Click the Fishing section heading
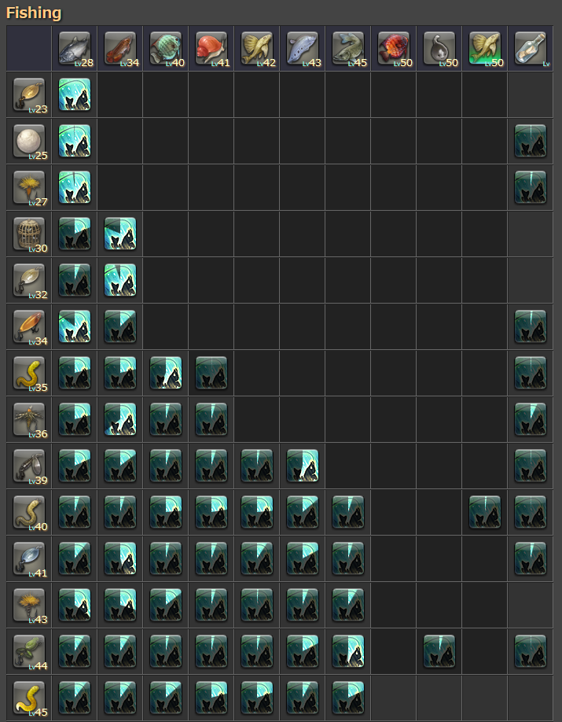The height and width of the screenshot is (722, 562). tap(34, 13)
